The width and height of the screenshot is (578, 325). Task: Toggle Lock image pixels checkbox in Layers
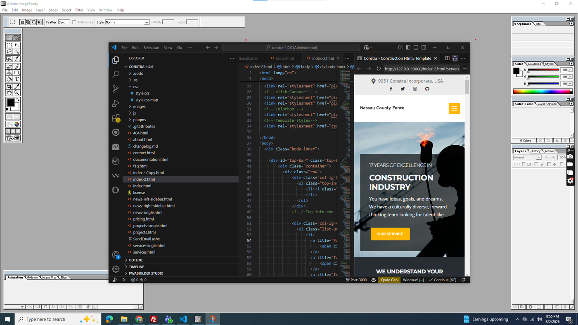[536, 164]
